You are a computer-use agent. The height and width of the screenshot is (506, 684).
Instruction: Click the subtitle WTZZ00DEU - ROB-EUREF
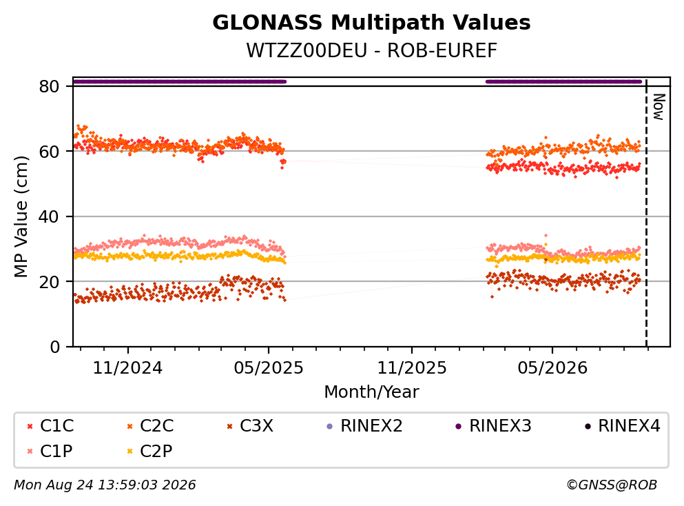tap(371, 50)
